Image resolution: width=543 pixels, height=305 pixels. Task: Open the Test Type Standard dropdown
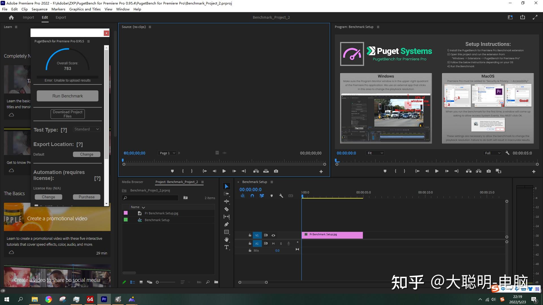click(87, 129)
